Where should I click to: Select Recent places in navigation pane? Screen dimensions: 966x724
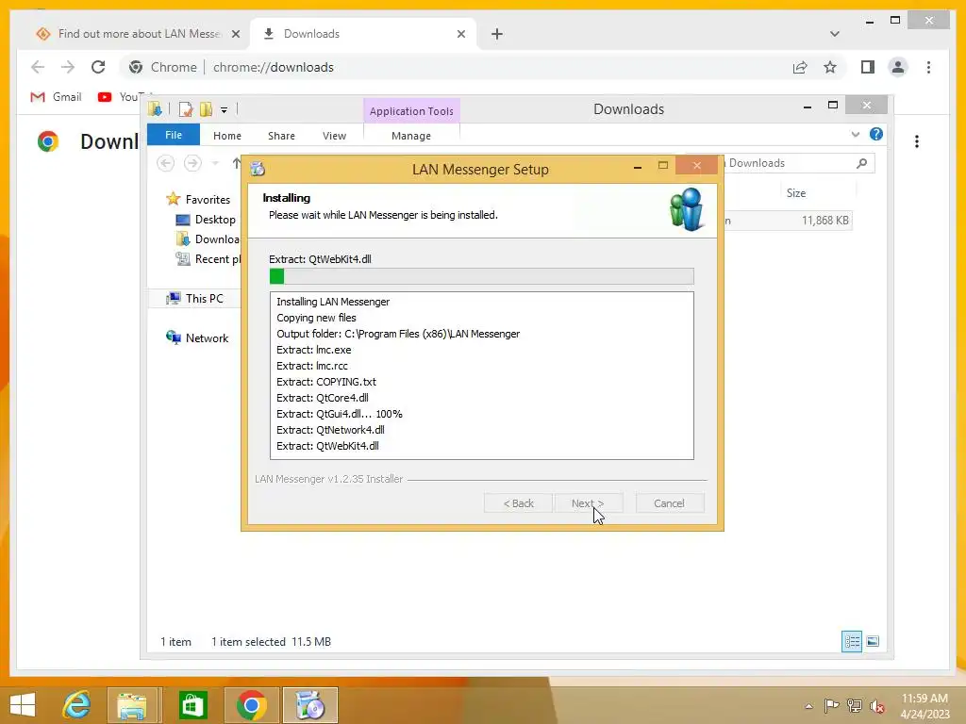point(208,259)
